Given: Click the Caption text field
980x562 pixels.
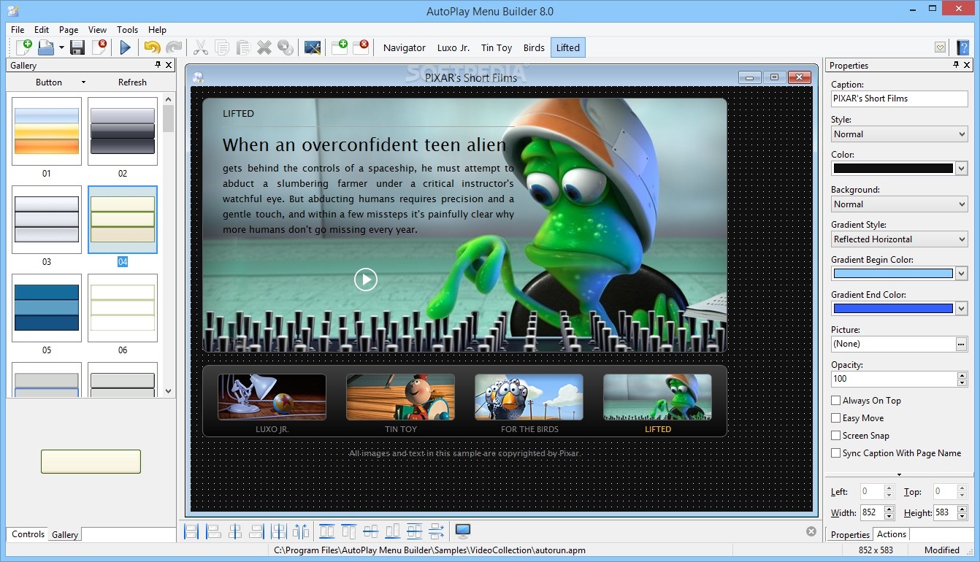Looking at the screenshot, I should [899, 99].
